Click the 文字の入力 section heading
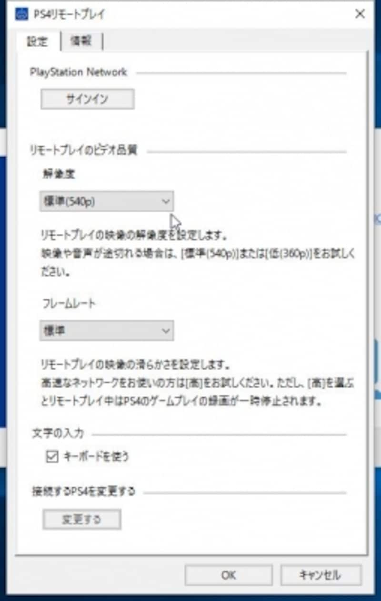Image resolution: width=381 pixels, height=601 pixels. tap(57, 434)
